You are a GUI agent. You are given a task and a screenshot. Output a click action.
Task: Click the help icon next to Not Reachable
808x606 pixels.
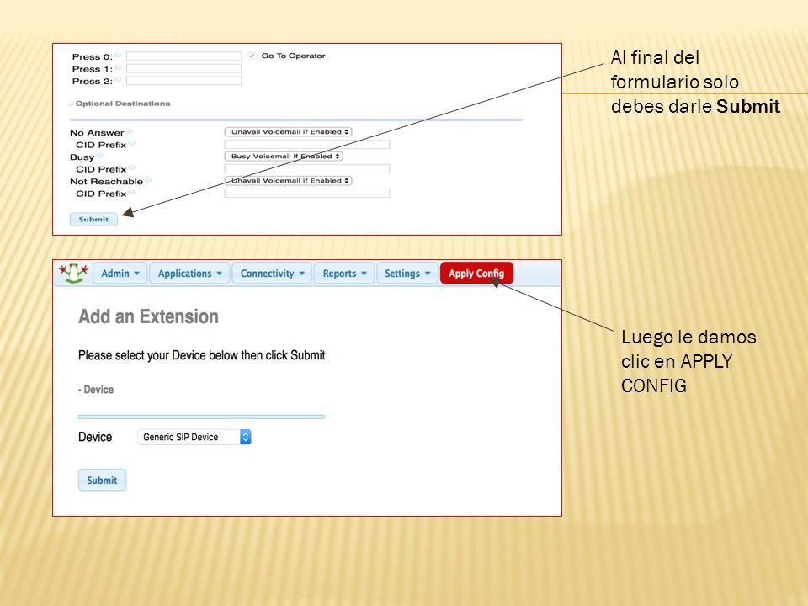(x=148, y=180)
